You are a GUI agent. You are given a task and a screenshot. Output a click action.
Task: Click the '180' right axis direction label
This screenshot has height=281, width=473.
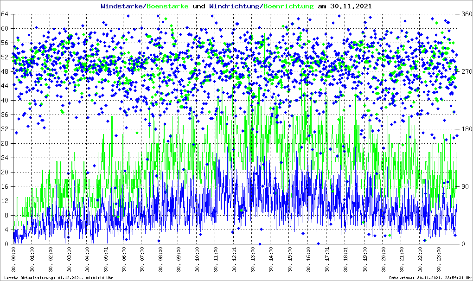point(466,129)
